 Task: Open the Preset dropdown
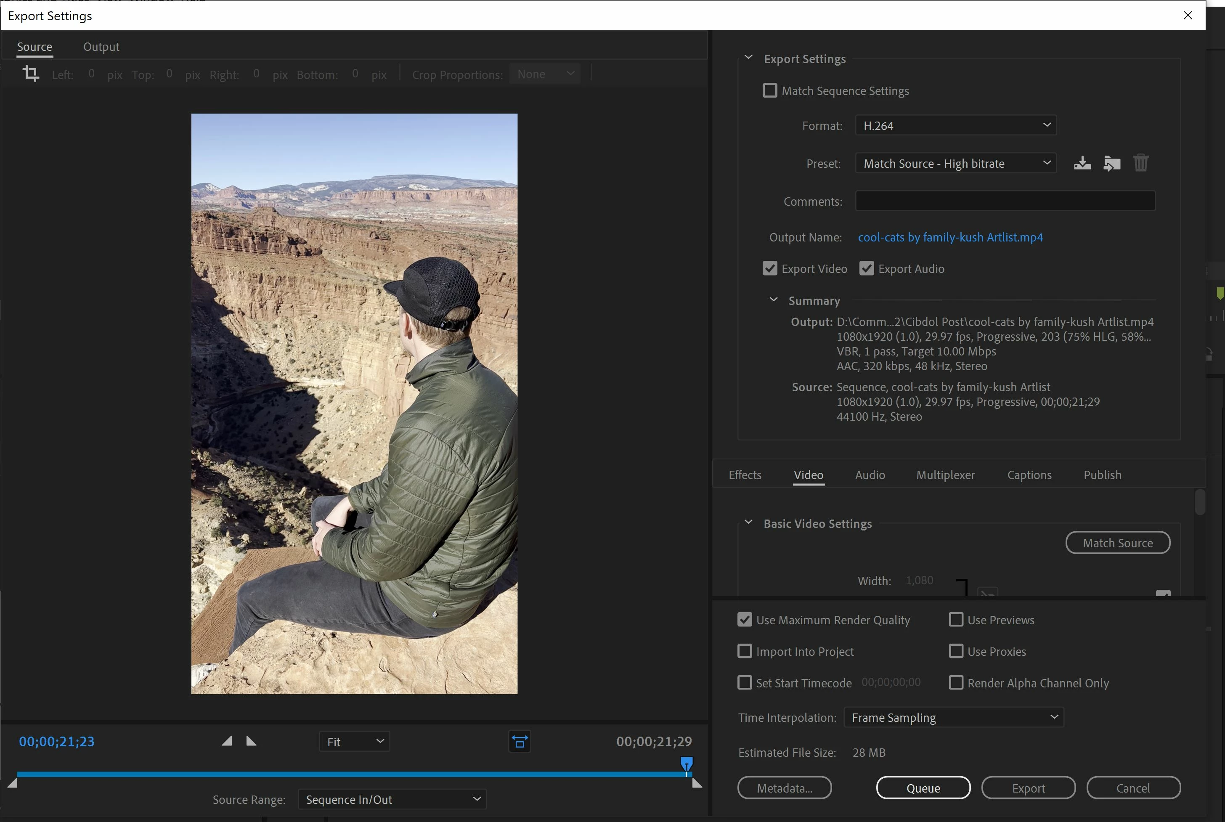[956, 164]
